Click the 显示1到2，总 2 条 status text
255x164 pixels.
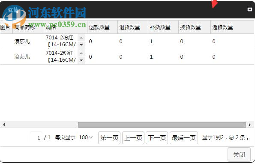click(x=226, y=137)
